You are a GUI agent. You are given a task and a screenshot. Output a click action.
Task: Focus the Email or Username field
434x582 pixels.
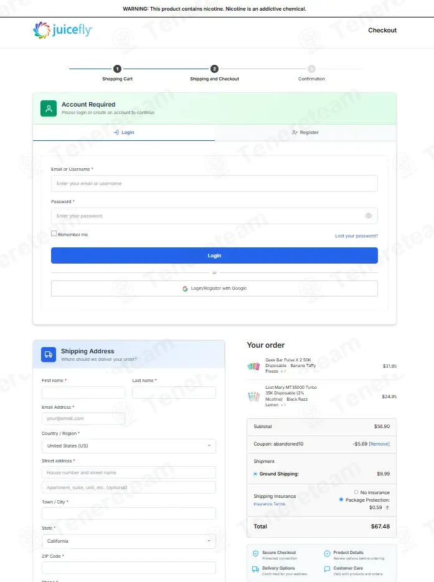tap(214, 183)
